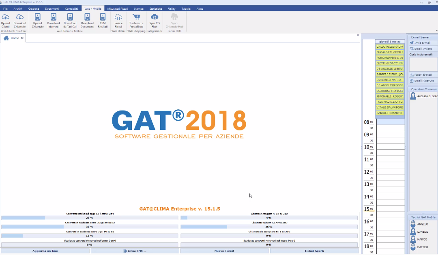Open the Email Ricevute list
The width and height of the screenshot is (438, 255).
423,81
